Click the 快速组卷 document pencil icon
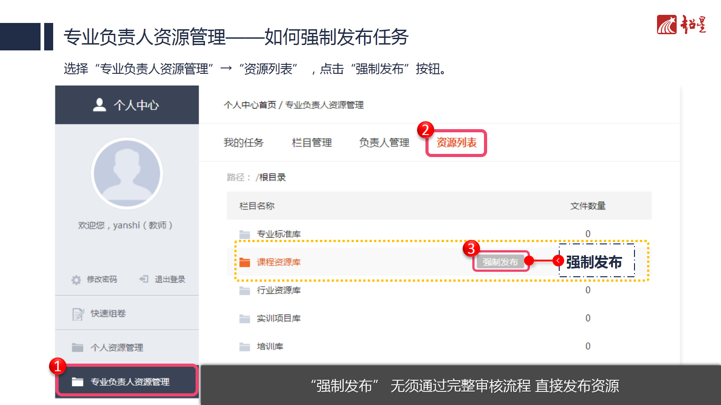This screenshot has width=721, height=405. [x=78, y=314]
